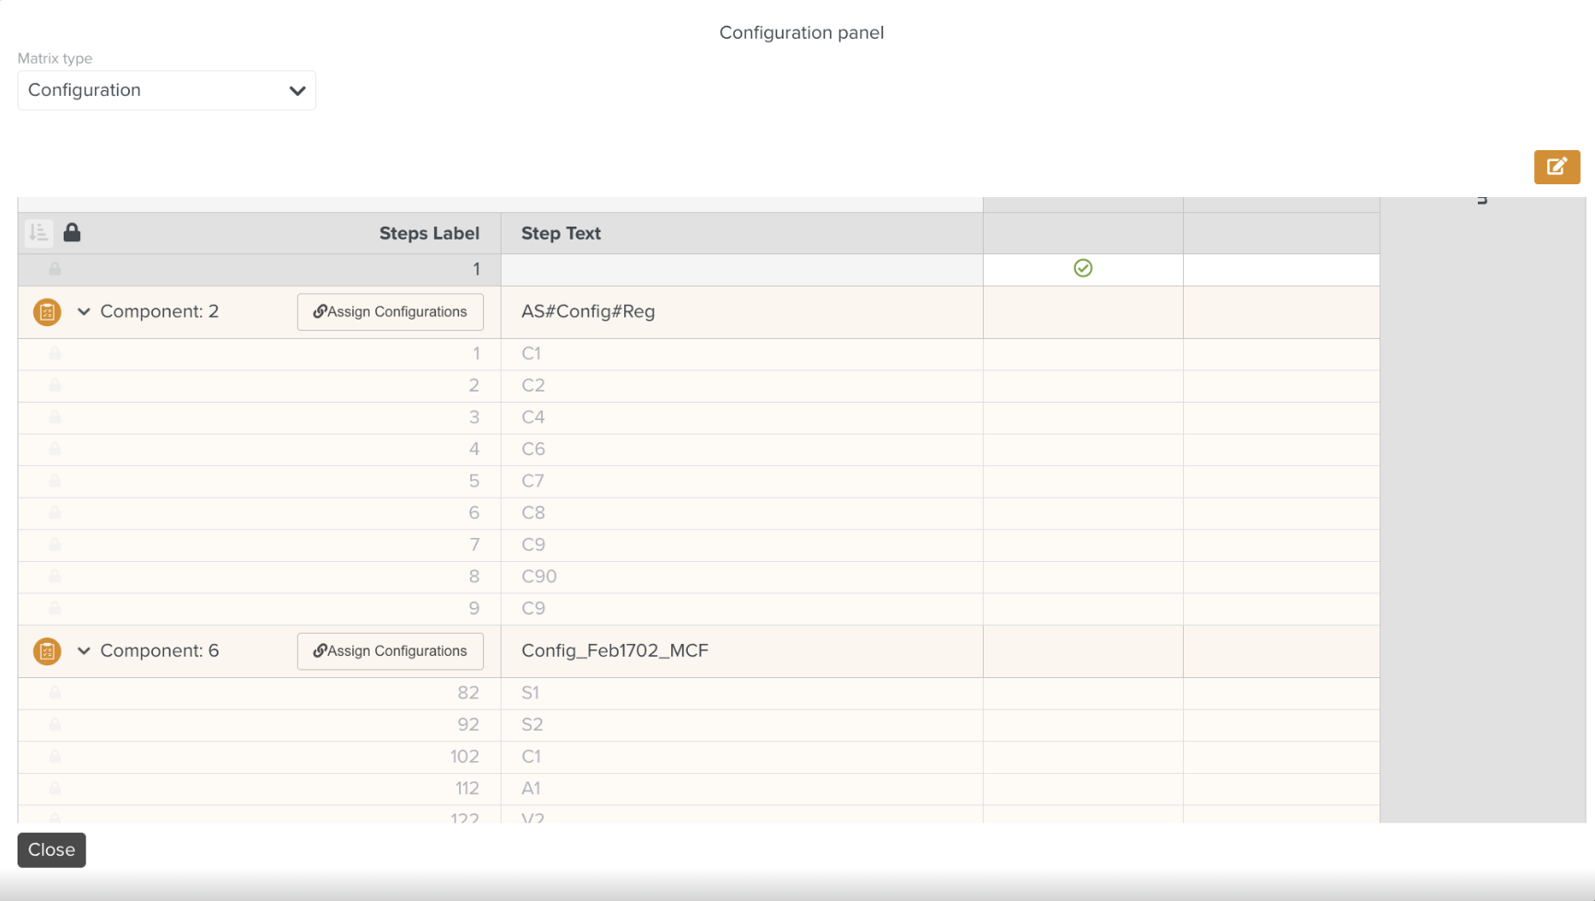1595x901 pixels.
Task: Click step label 92
Action: (x=468, y=725)
